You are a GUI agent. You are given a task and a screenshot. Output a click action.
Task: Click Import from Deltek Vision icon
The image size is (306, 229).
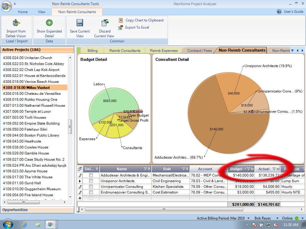point(16,23)
